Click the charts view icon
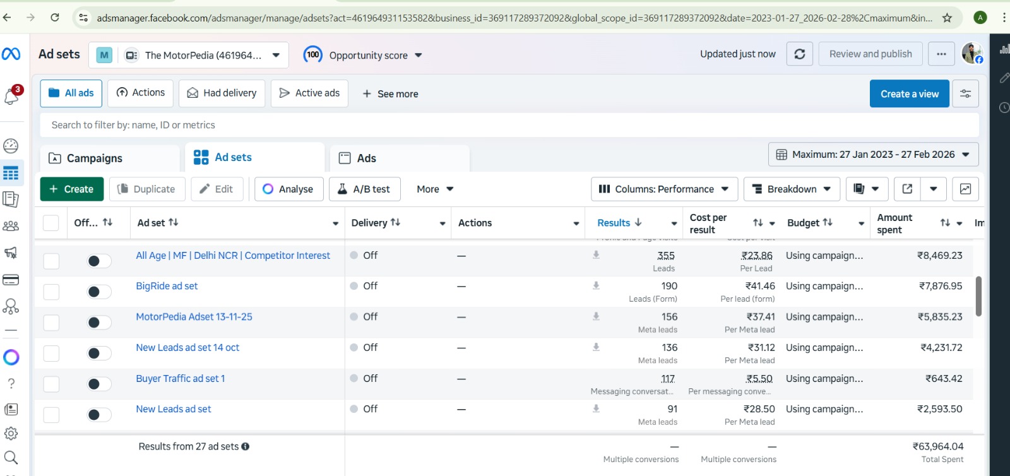This screenshot has width=1010, height=476. [x=965, y=189]
